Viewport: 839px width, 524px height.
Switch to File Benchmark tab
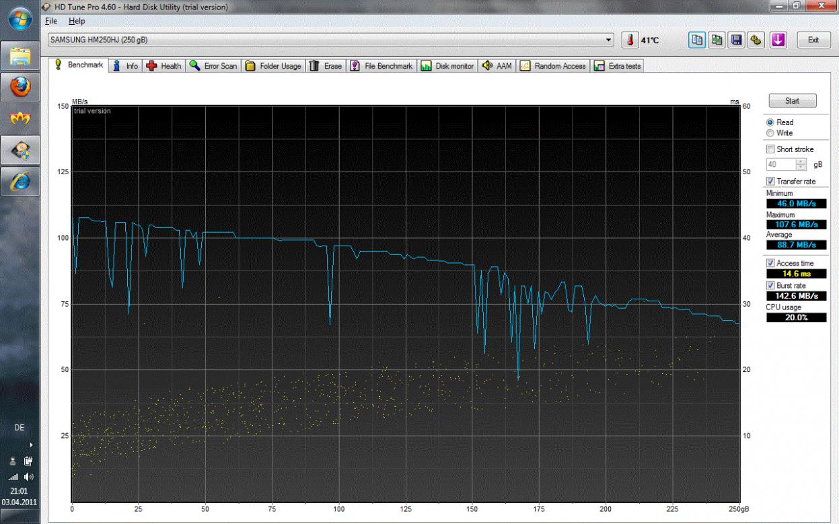click(381, 66)
